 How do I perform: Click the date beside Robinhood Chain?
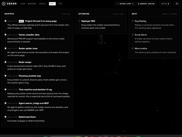pyautogui.click(x=12, y=117)
